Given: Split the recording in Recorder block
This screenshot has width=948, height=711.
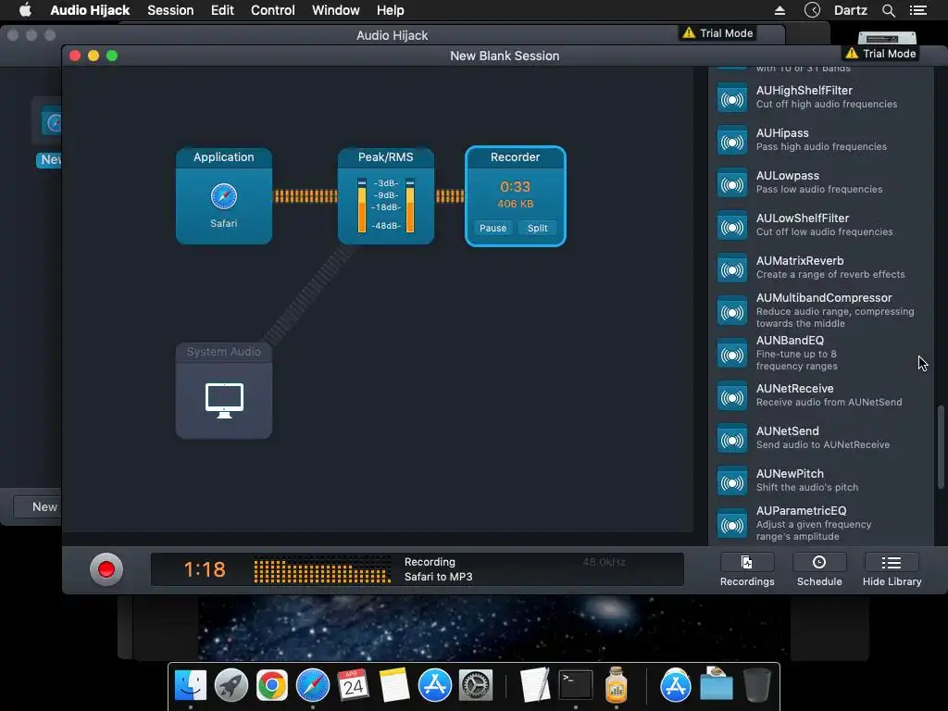Looking at the screenshot, I should click(x=537, y=228).
